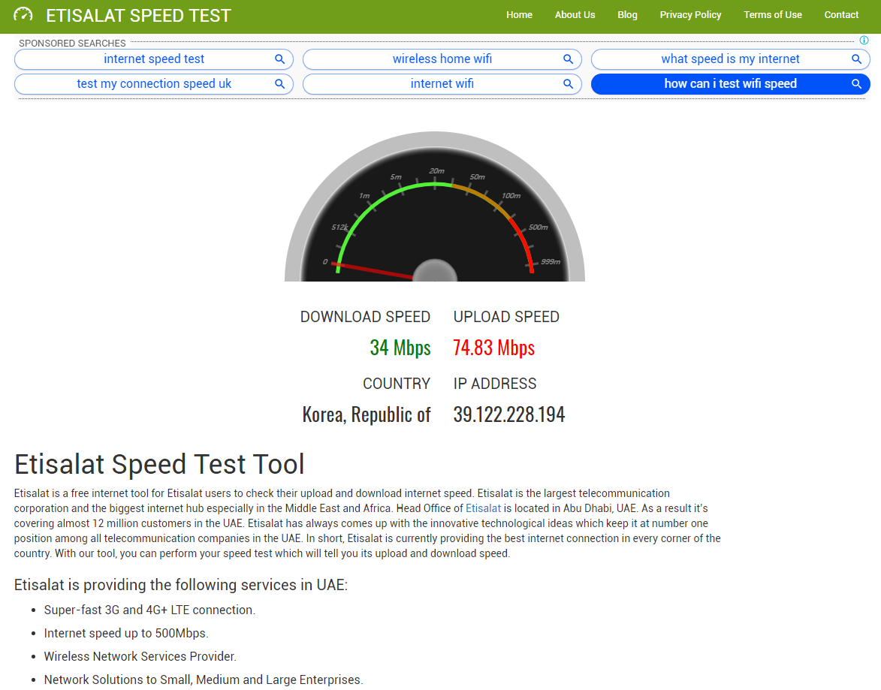Click the IP address 39.122.228.194
Viewport: 881px width, 690px height.
[509, 414]
